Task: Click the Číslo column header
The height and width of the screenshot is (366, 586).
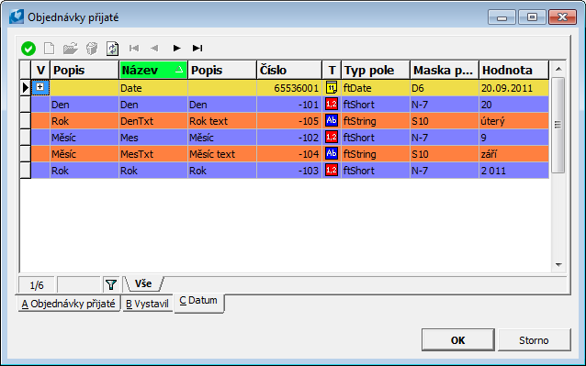Action: pos(289,70)
